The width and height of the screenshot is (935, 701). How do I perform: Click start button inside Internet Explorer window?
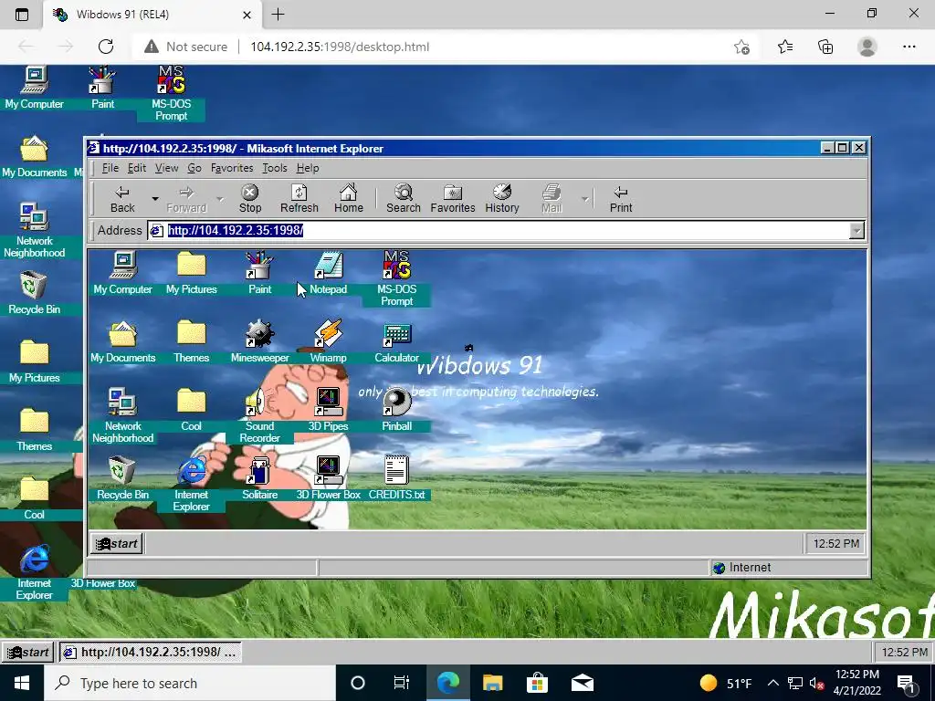coord(117,544)
